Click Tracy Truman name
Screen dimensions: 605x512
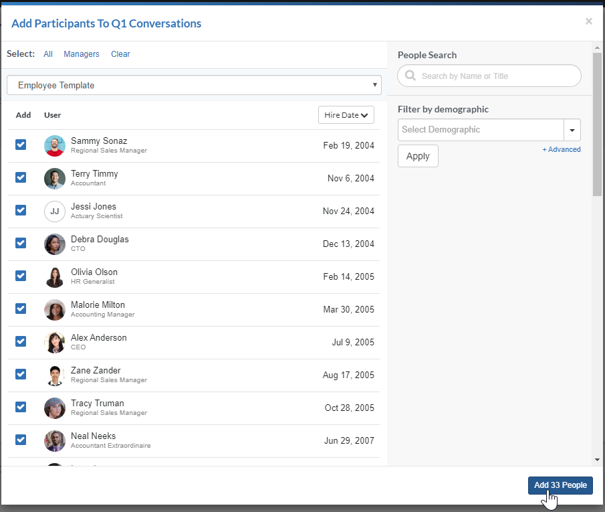[97, 404]
